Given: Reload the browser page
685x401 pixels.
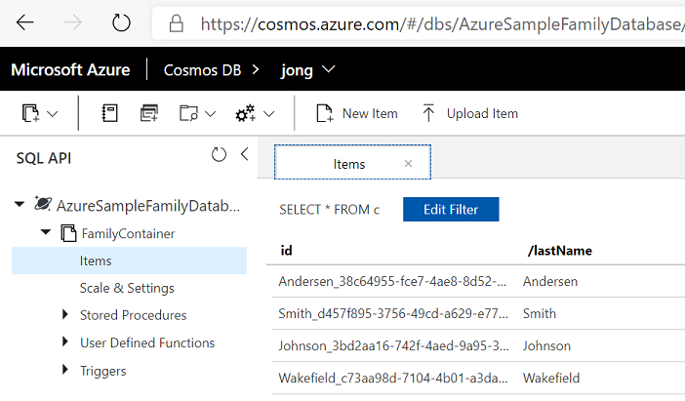Looking at the screenshot, I should 121,21.
